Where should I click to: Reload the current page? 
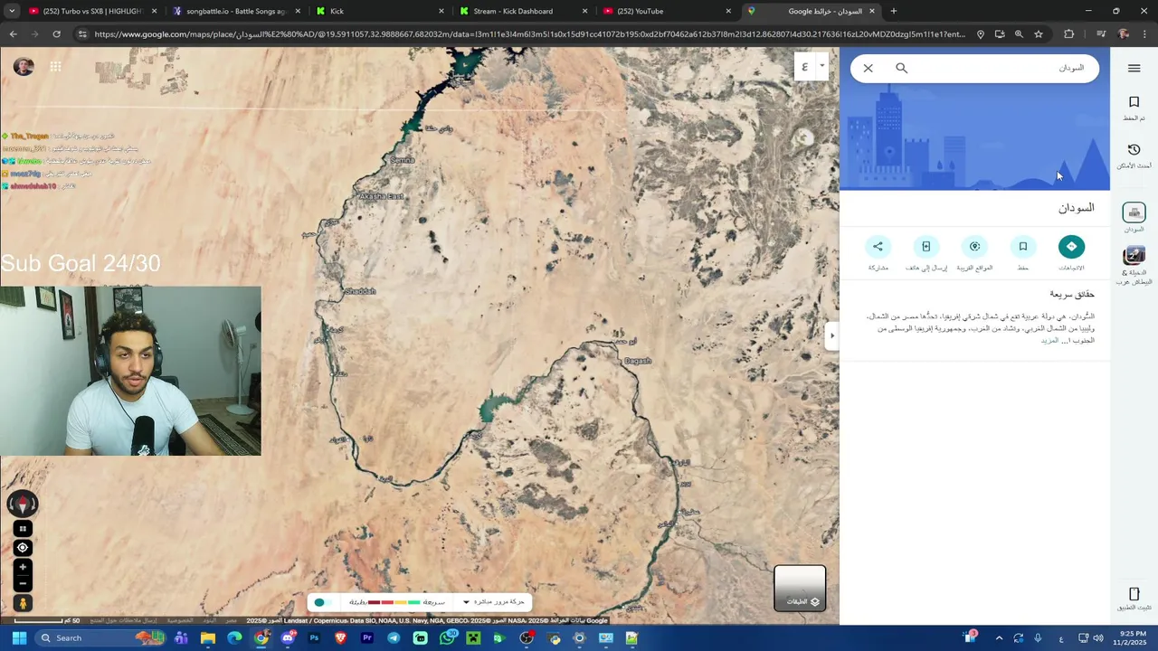point(56,34)
